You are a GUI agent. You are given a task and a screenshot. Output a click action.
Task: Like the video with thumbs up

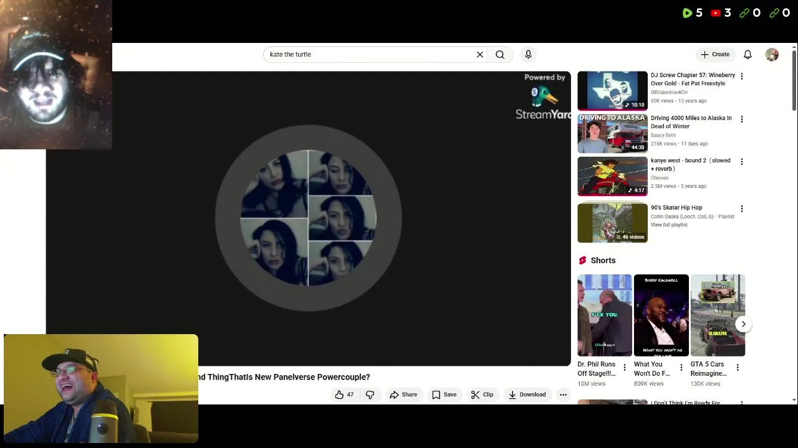(344, 394)
